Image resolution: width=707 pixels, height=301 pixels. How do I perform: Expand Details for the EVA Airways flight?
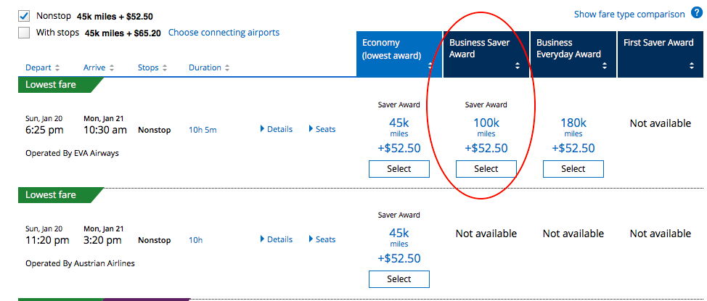pos(276,129)
